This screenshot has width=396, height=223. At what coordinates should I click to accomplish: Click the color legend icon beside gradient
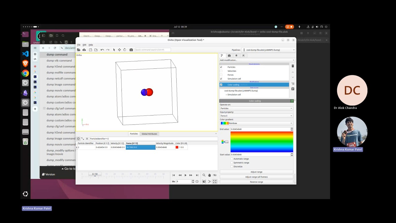click(x=225, y=142)
